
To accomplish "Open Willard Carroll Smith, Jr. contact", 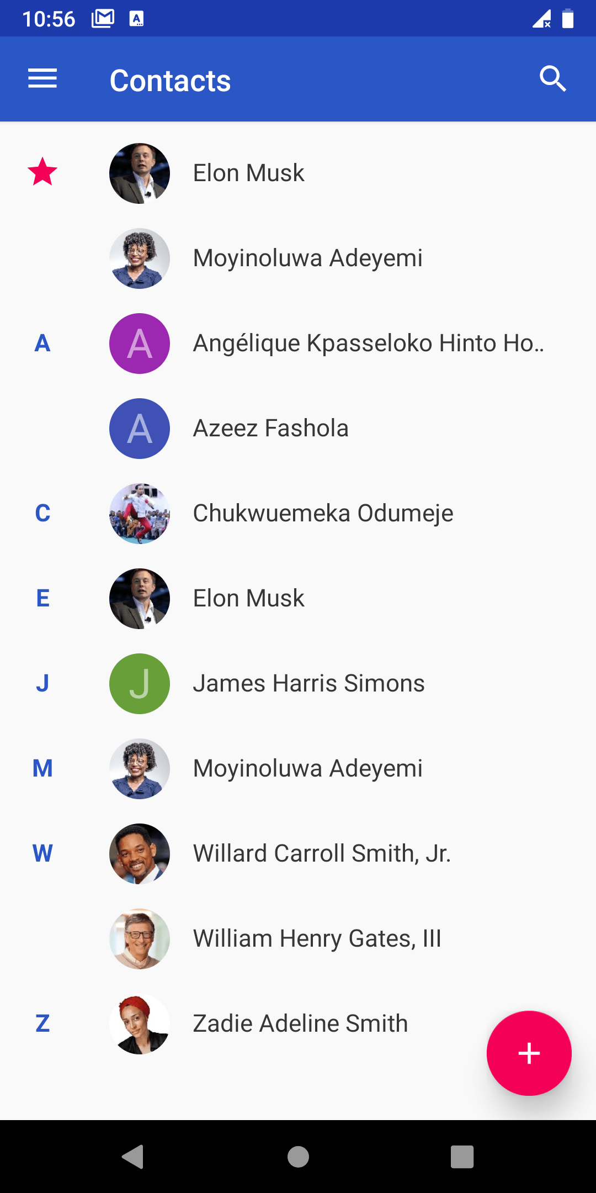I will click(322, 854).
